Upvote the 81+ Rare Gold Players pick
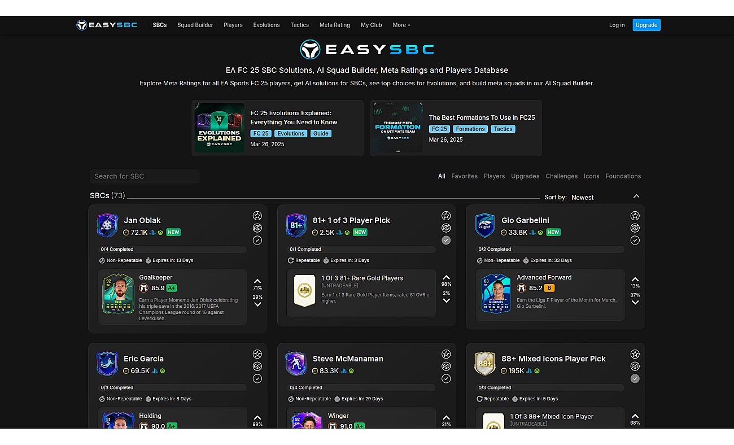 446,277
